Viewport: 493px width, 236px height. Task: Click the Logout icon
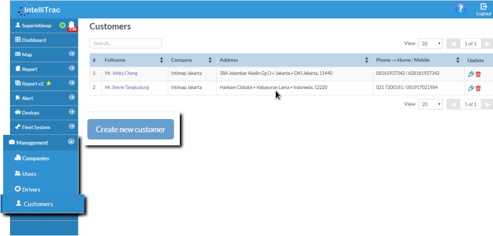[484, 9]
